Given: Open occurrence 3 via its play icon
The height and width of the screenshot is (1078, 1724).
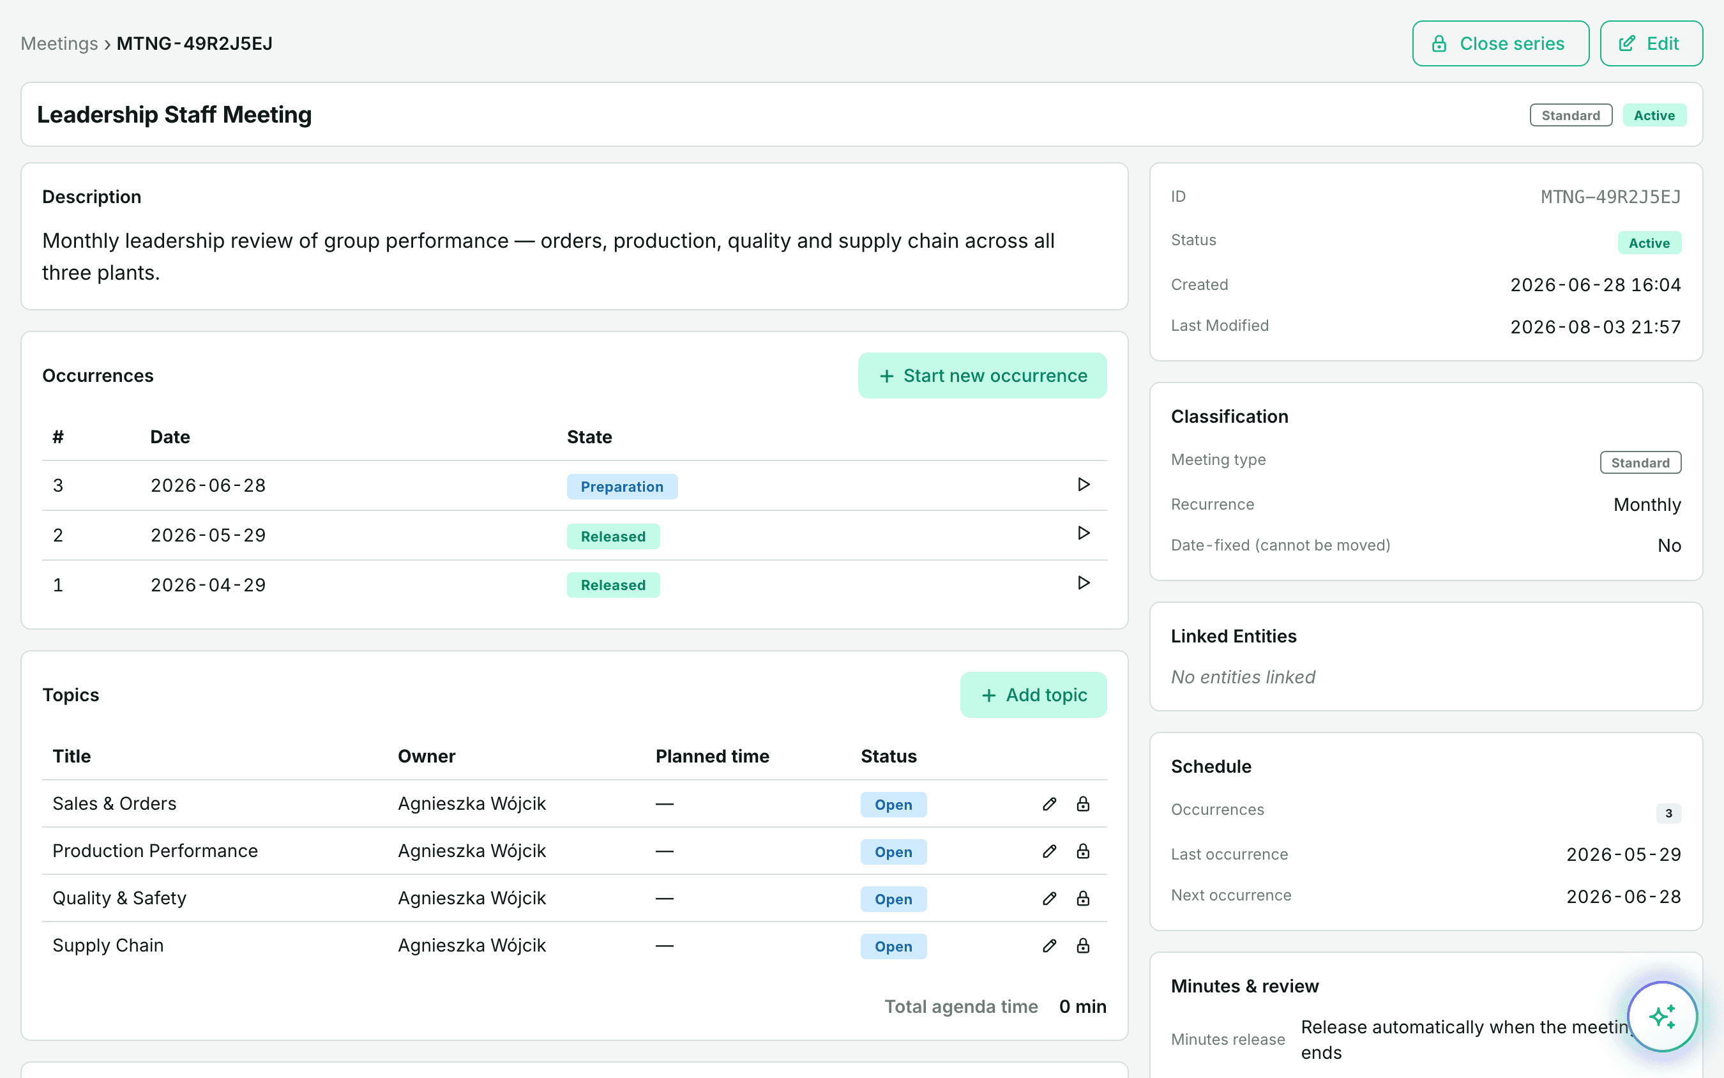Looking at the screenshot, I should [x=1084, y=485].
